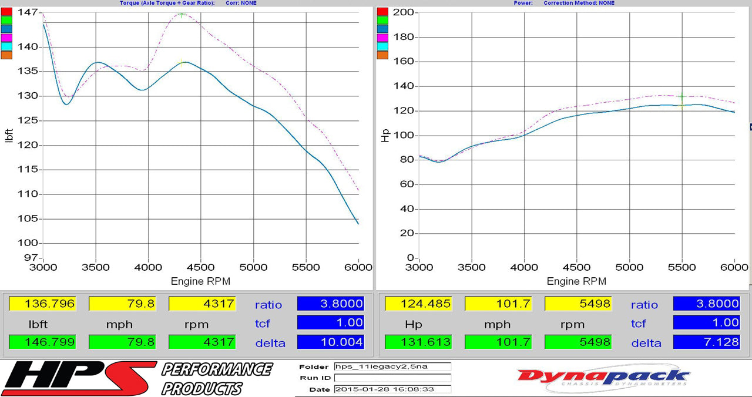Select the magenta channel icon on torque chart
Image resolution: width=752 pixels, height=397 pixels.
point(6,37)
